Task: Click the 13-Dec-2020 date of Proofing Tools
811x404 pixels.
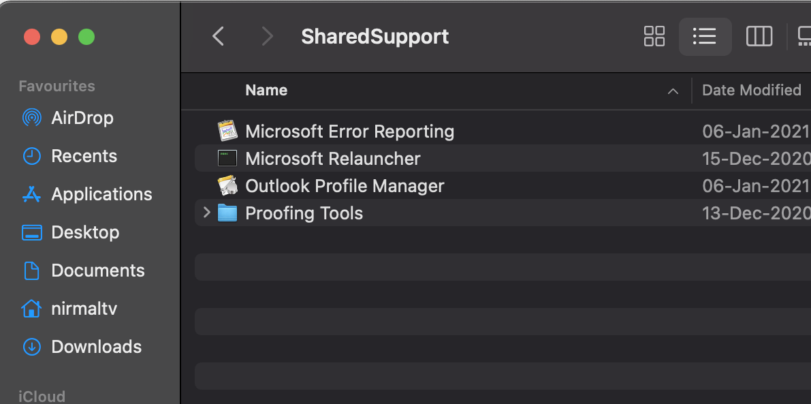Action: 756,213
